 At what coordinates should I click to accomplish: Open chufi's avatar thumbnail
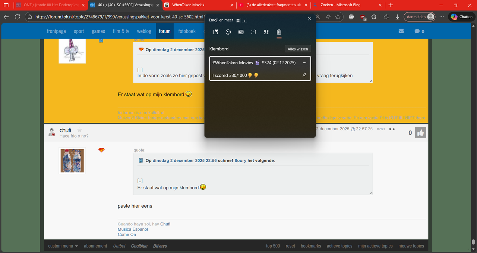[72, 161]
